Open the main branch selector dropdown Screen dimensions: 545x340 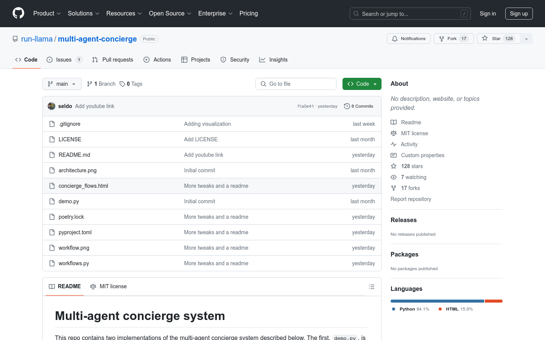pyautogui.click(x=62, y=84)
